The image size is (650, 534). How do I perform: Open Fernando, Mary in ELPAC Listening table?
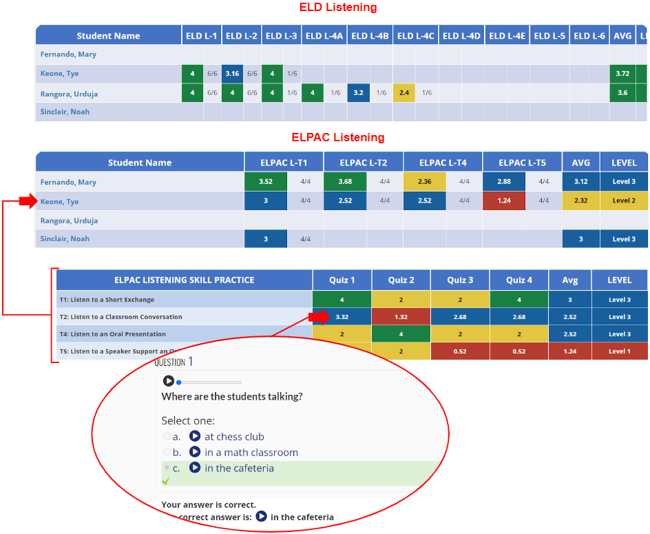(68, 182)
